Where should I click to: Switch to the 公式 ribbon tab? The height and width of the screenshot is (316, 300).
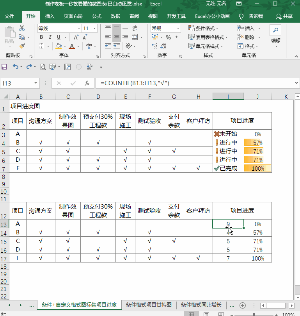(97, 16)
